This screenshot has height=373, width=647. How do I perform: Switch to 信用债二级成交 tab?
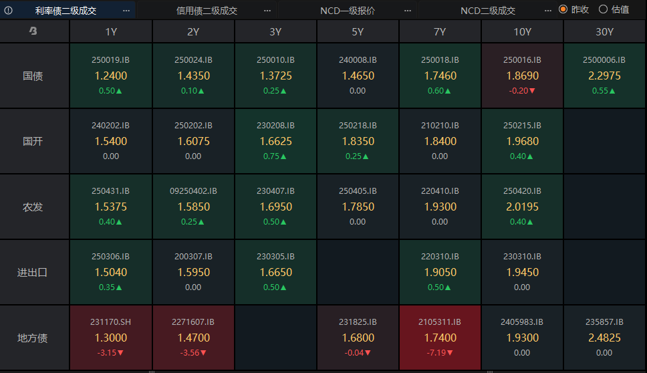[x=207, y=11]
